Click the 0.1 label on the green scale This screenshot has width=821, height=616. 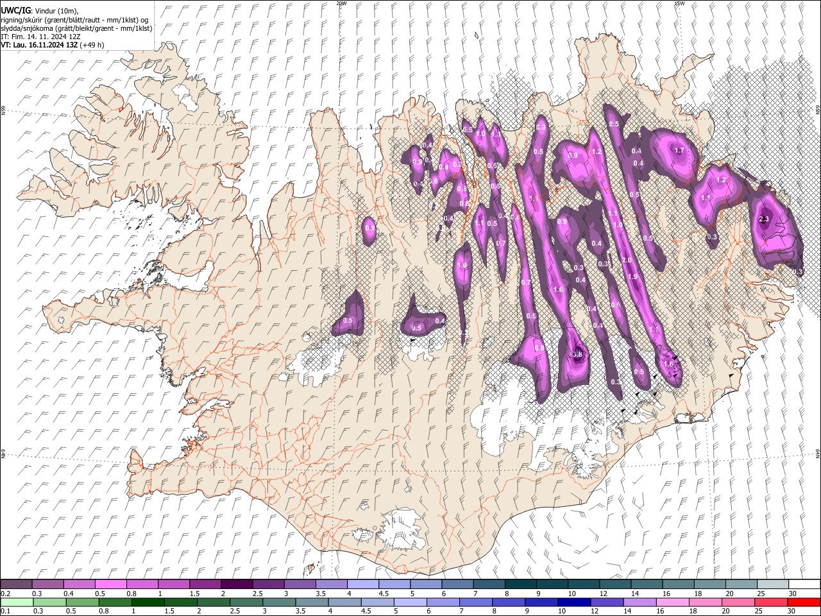tap(5, 612)
